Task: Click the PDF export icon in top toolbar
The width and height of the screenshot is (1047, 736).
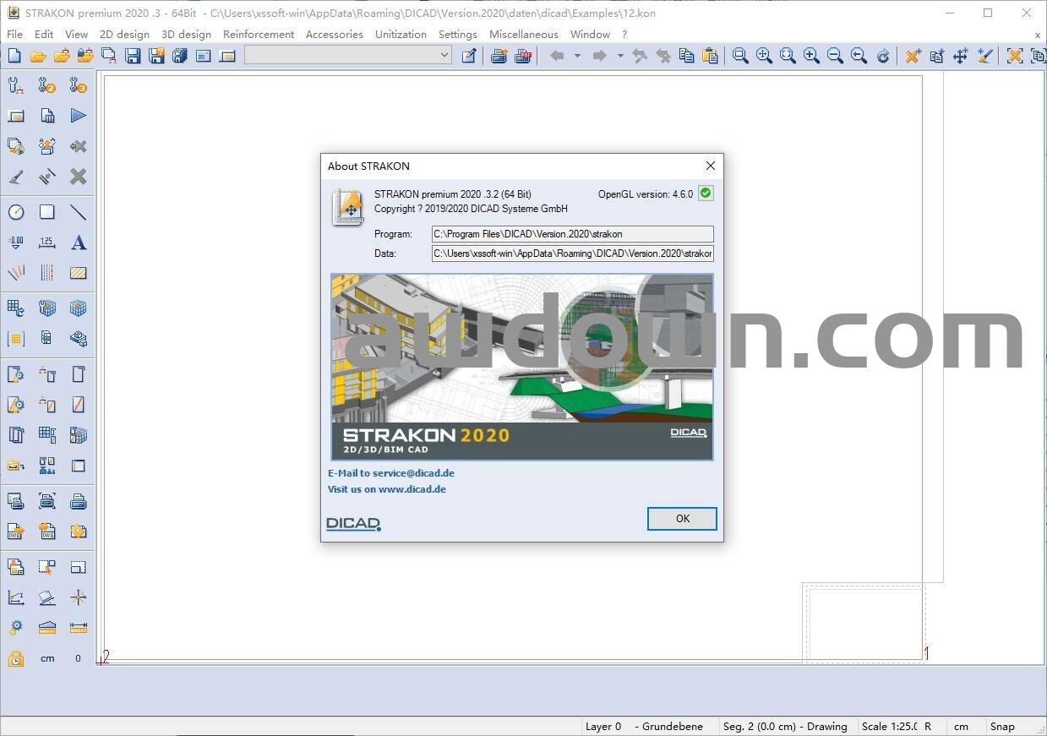Action: (523, 56)
